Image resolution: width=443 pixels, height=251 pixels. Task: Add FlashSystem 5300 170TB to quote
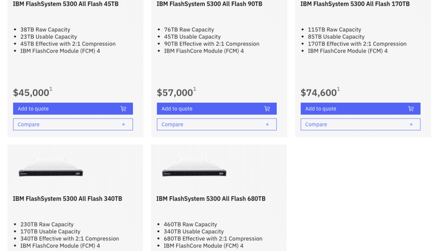click(360, 109)
